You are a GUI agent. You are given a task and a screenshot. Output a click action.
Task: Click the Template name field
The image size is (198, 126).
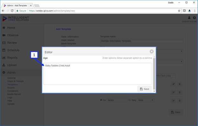pyautogui.click(x=142, y=41)
